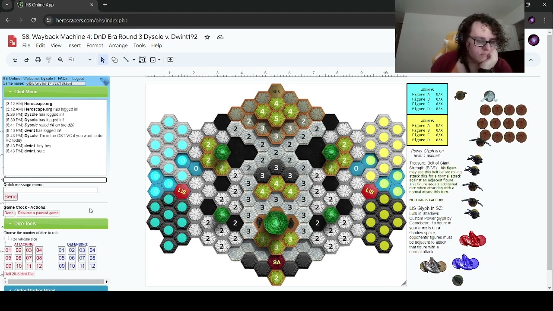The image size is (553, 311).
Task: Open a new browser tab with the plus icon
Action: click(x=105, y=5)
